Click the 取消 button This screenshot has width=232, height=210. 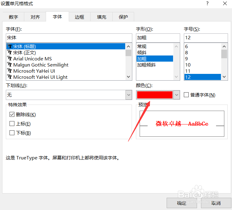216,203
